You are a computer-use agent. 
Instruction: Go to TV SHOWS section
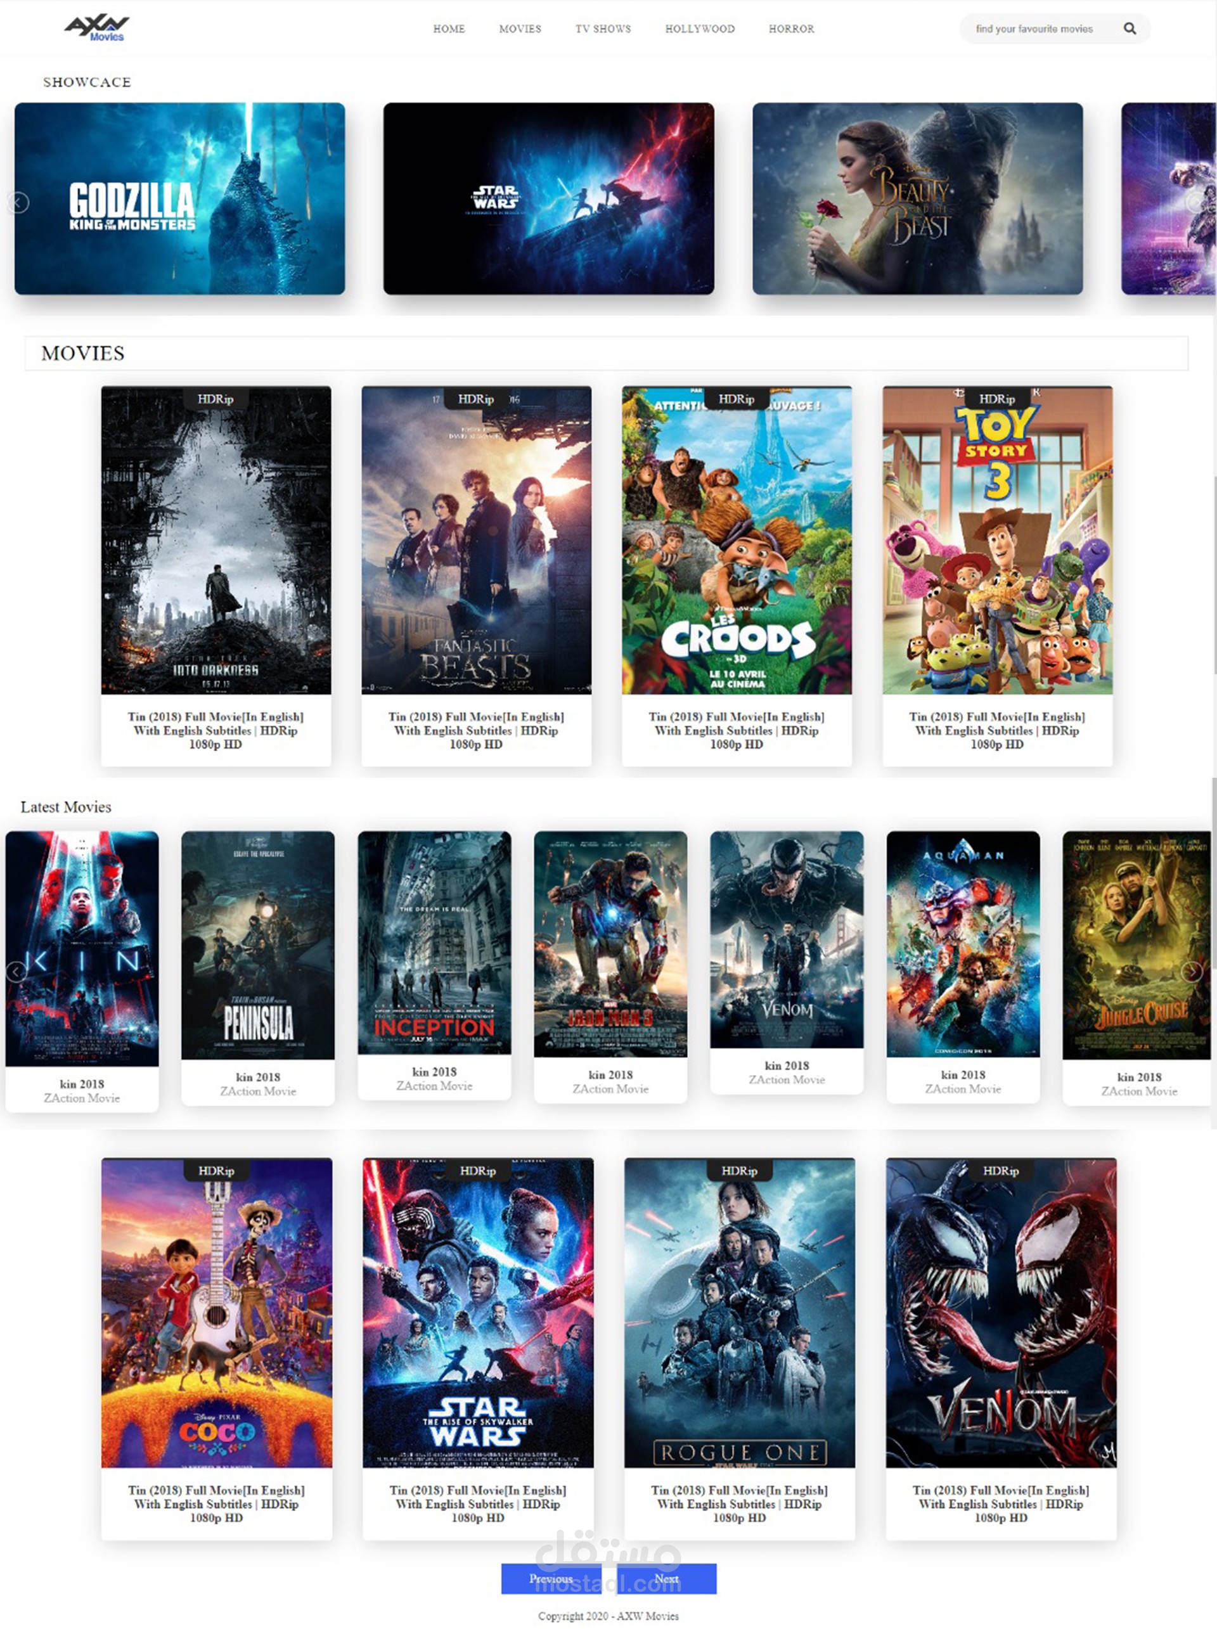603,29
